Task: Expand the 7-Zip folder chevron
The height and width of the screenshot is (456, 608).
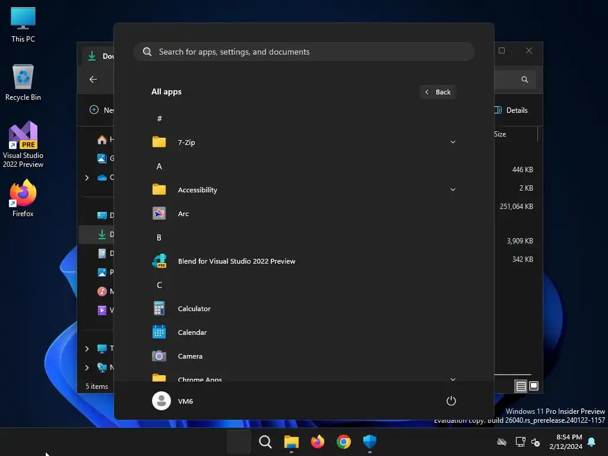Action: pyautogui.click(x=452, y=142)
